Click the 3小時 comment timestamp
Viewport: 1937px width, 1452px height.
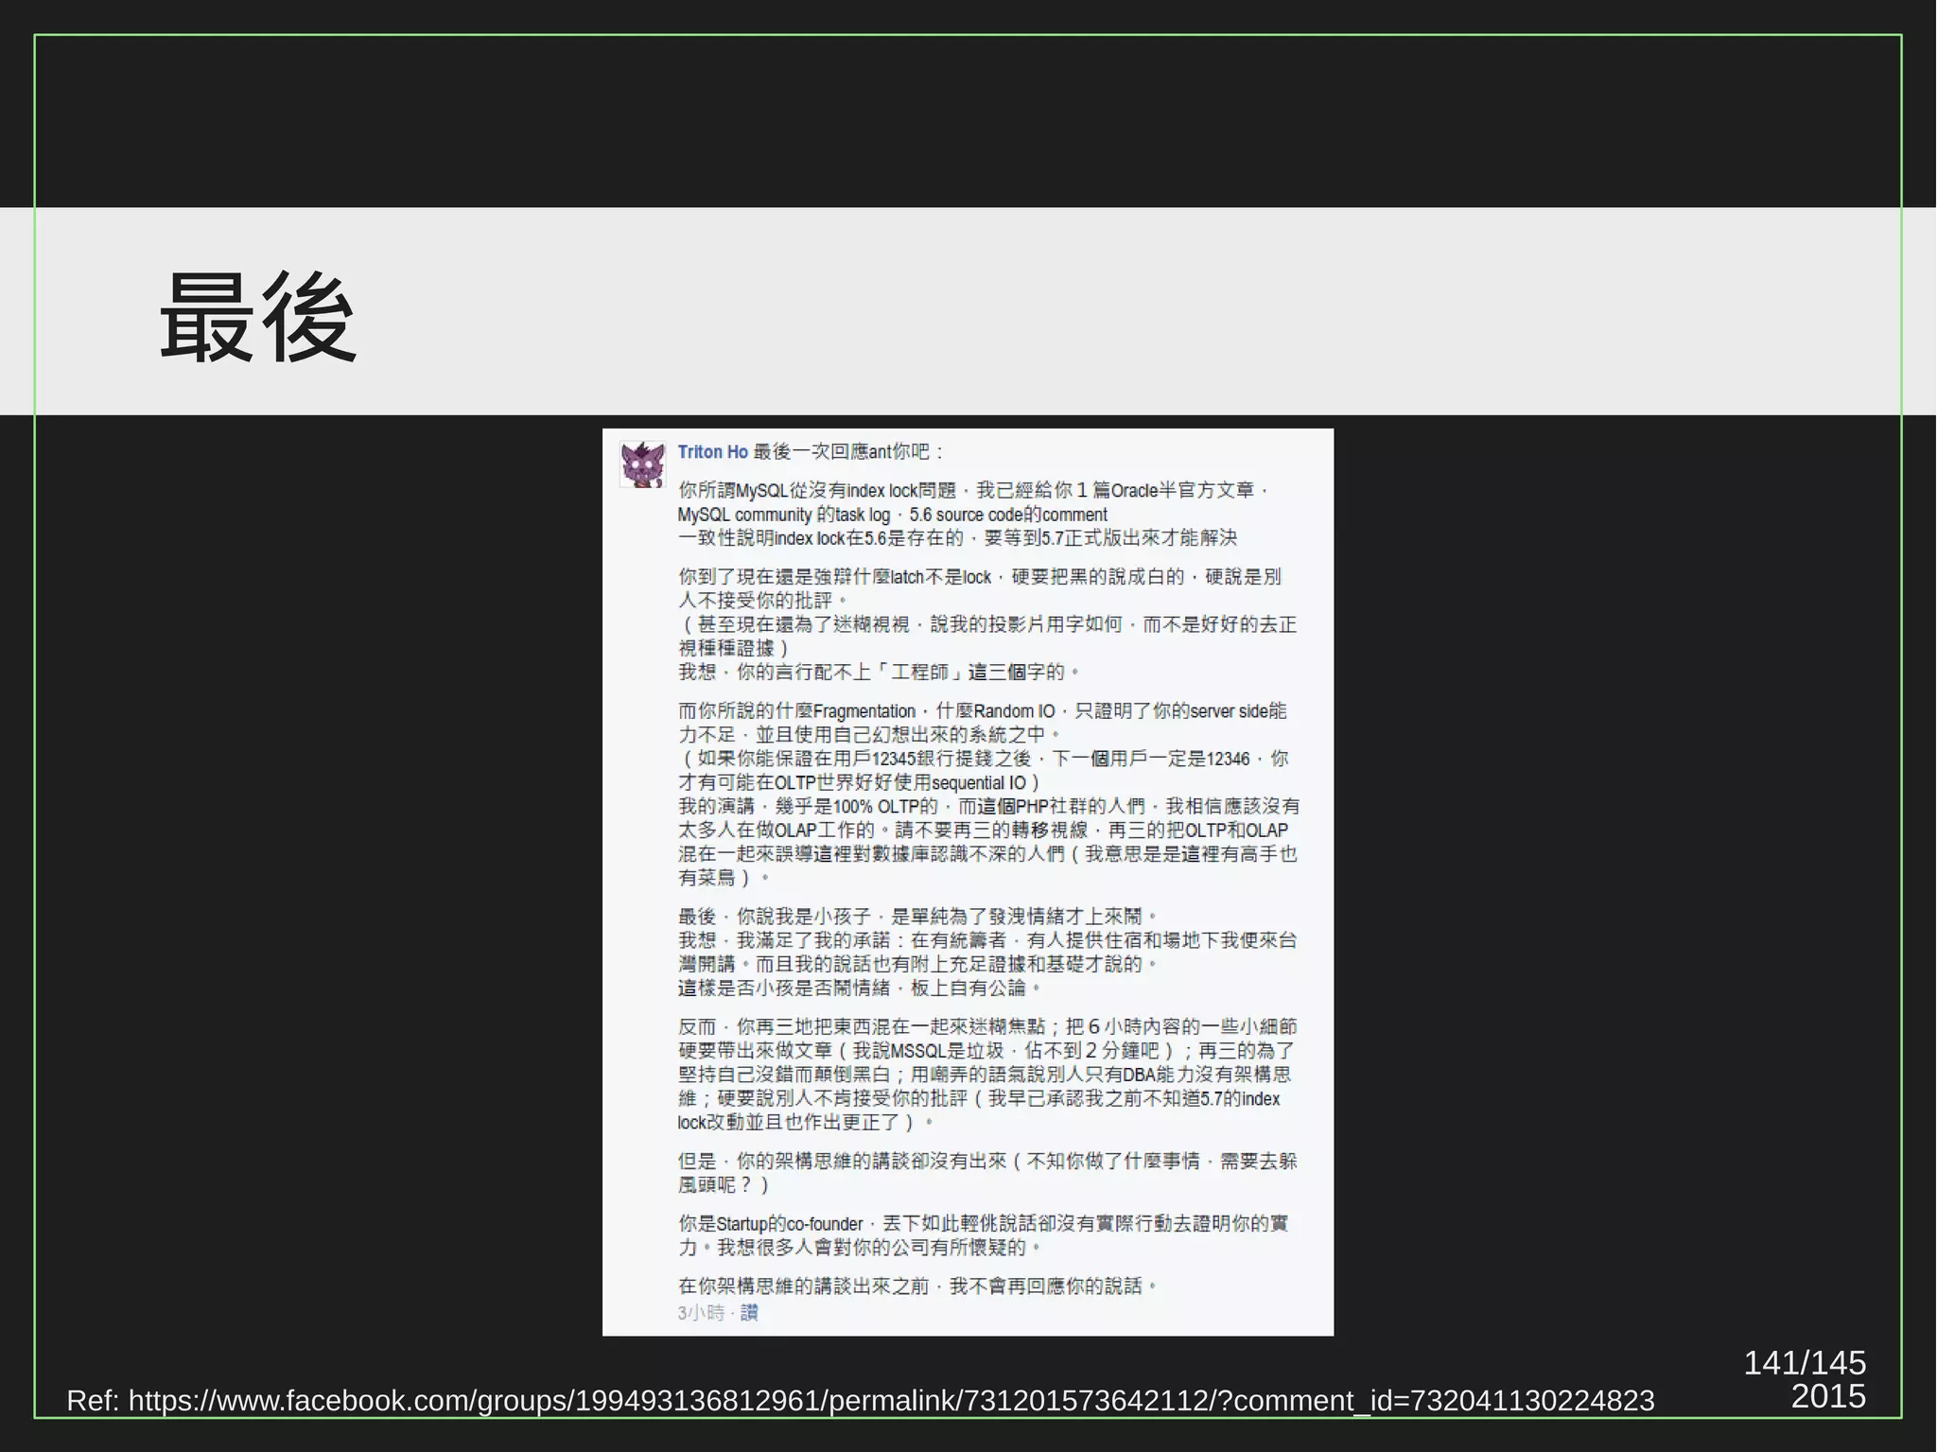coord(701,1313)
